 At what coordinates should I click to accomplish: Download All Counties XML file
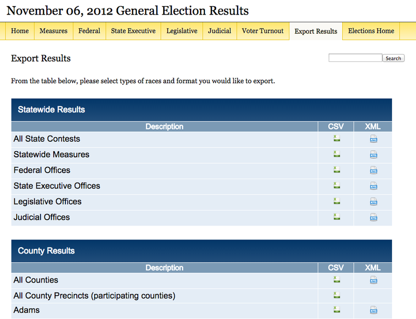pyautogui.click(x=373, y=280)
